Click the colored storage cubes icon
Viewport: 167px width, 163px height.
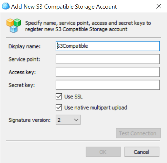[14, 25]
